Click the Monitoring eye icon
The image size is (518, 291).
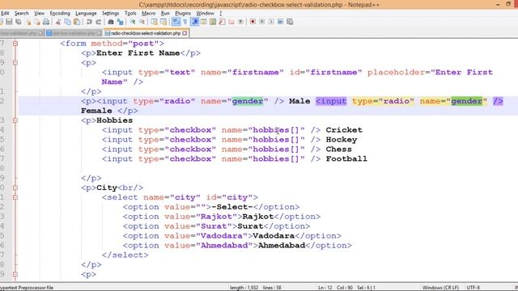(x=241, y=22)
